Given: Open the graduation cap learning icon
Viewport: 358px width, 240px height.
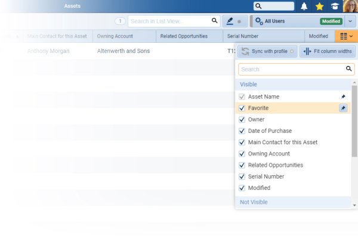Looking at the screenshot, I should [x=335, y=7].
